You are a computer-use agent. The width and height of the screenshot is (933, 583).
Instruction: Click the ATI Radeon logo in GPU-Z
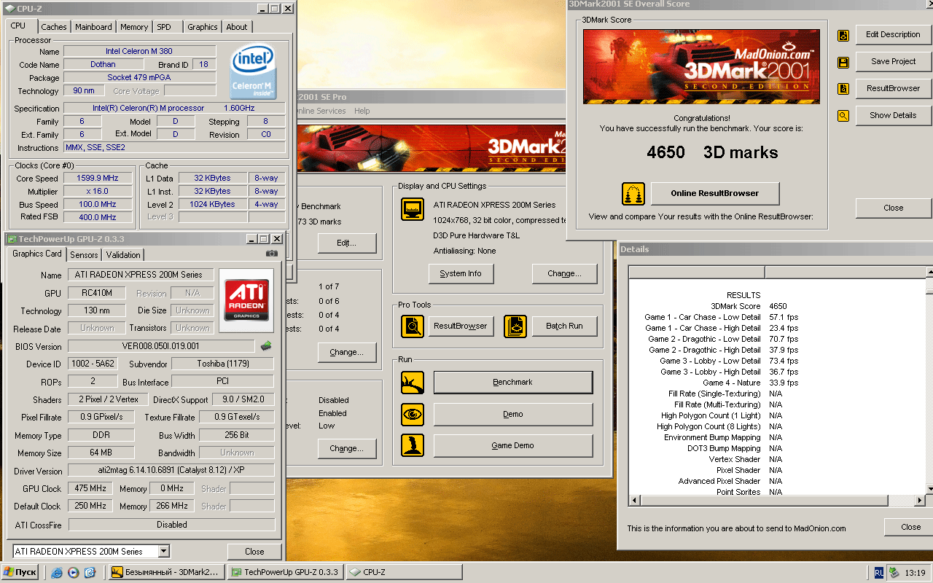pos(246,301)
